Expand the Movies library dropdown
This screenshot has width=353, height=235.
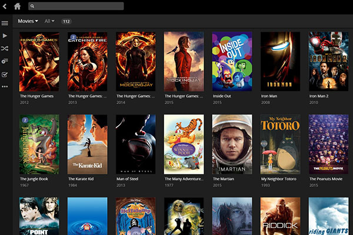coord(28,21)
